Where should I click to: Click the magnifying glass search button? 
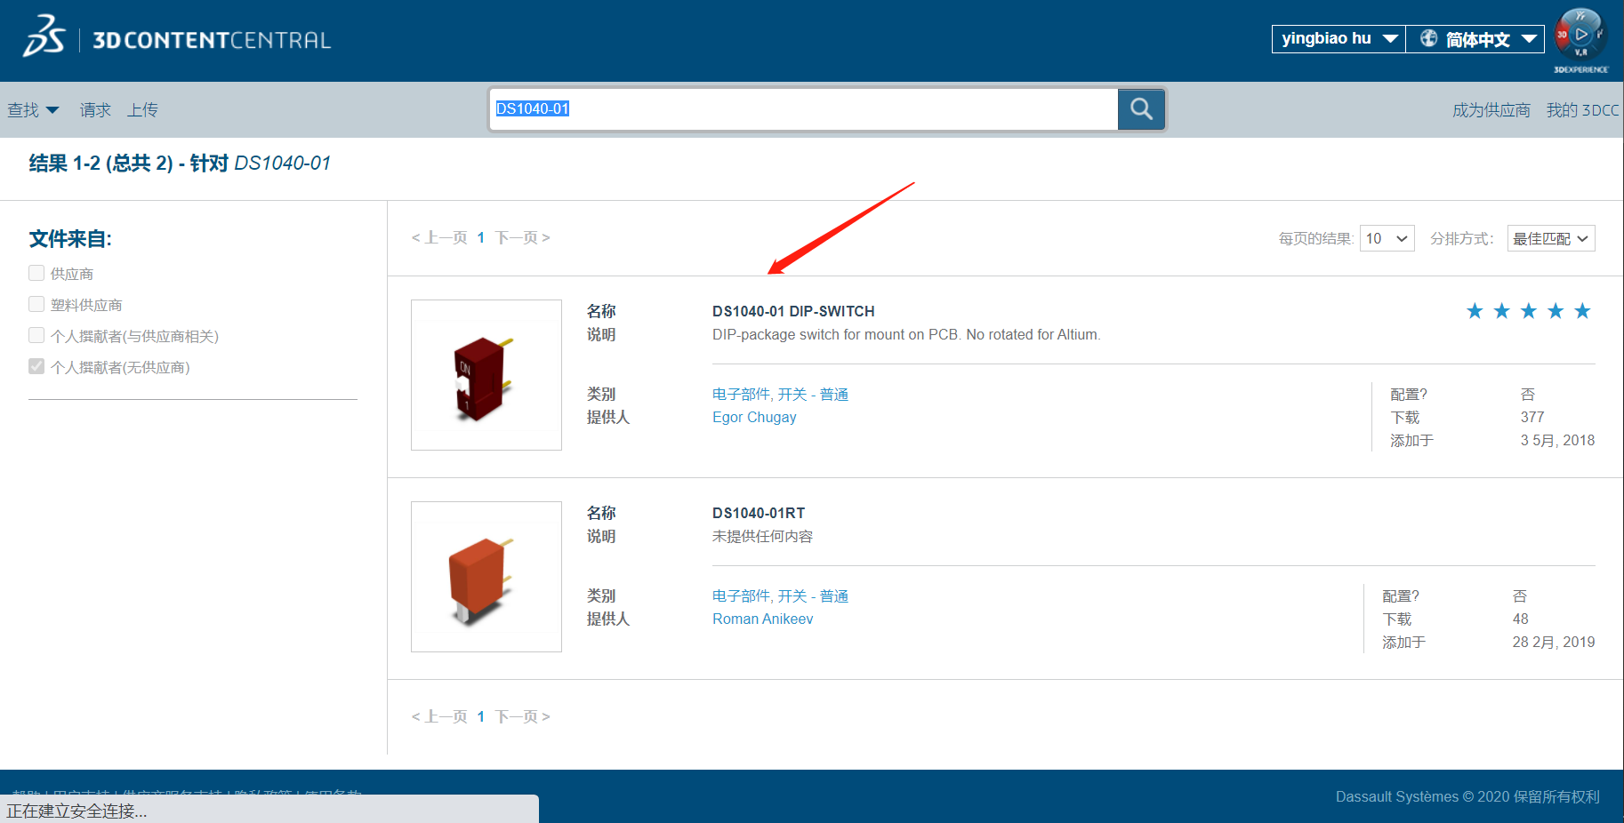click(1141, 109)
